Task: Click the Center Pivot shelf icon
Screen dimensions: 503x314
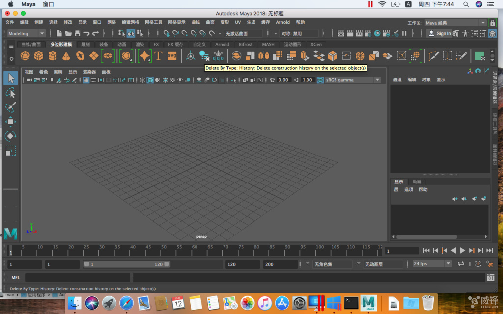Action: point(190,56)
